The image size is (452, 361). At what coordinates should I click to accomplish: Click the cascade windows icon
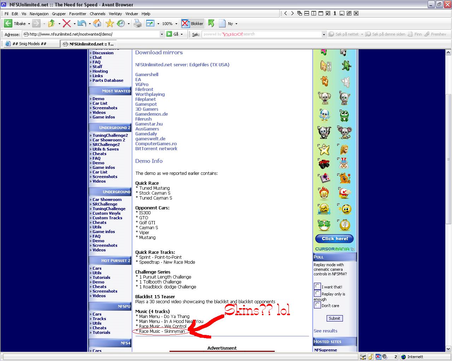(299, 13)
